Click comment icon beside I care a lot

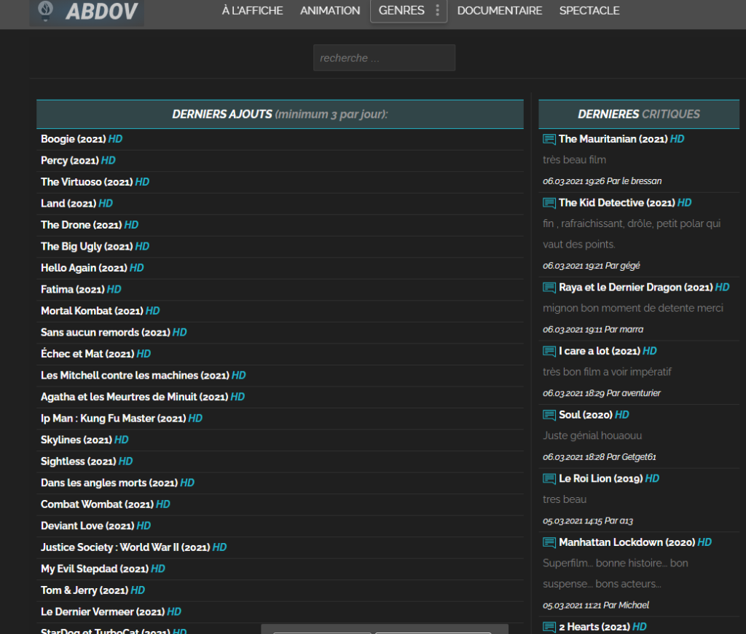pyautogui.click(x=549, y=352)
